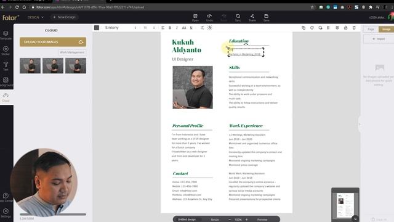The height and width of the screenshot is (222, 394).
Task: Expand the DESIGN dropdown menu
Action: [36, 17]
